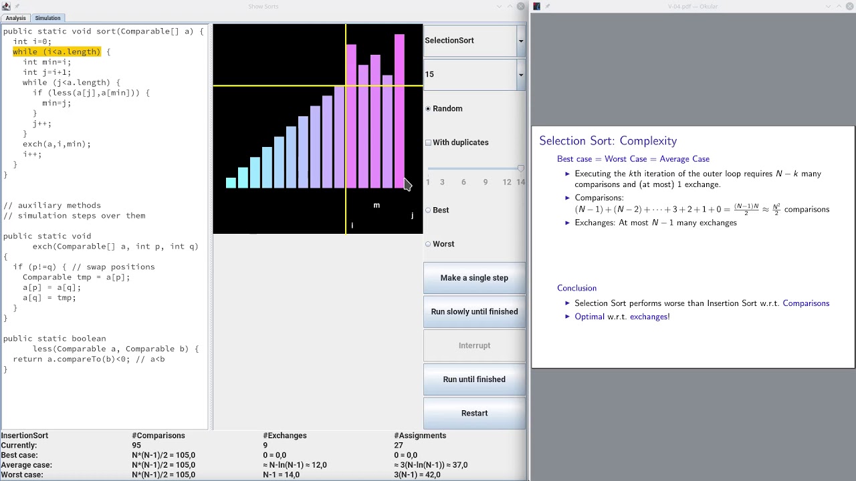The image size is (856, 481).
Task: Click the 'int min=i;' code line
Action: click(x=47, y=62)
